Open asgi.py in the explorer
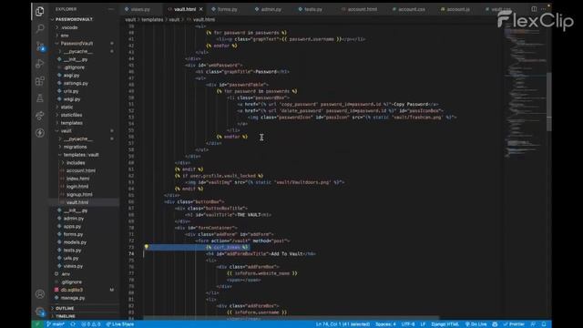Image resolution: width=583 pixels, height=328 pixels. 71,75
